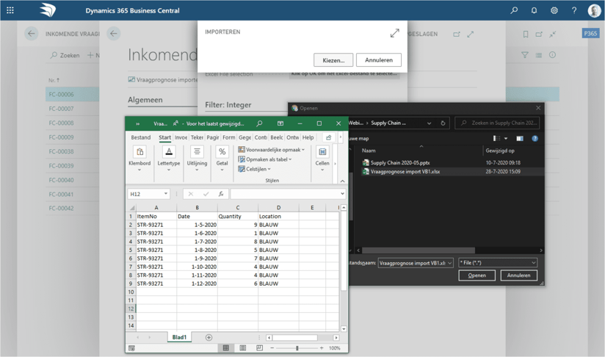Toggle the preview pane in Openen dialog
The image size is (605, 357).
pos(520,138)
